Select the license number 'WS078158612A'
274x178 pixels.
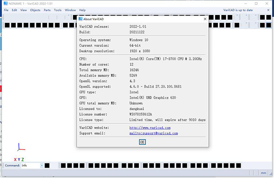(141, 114)
